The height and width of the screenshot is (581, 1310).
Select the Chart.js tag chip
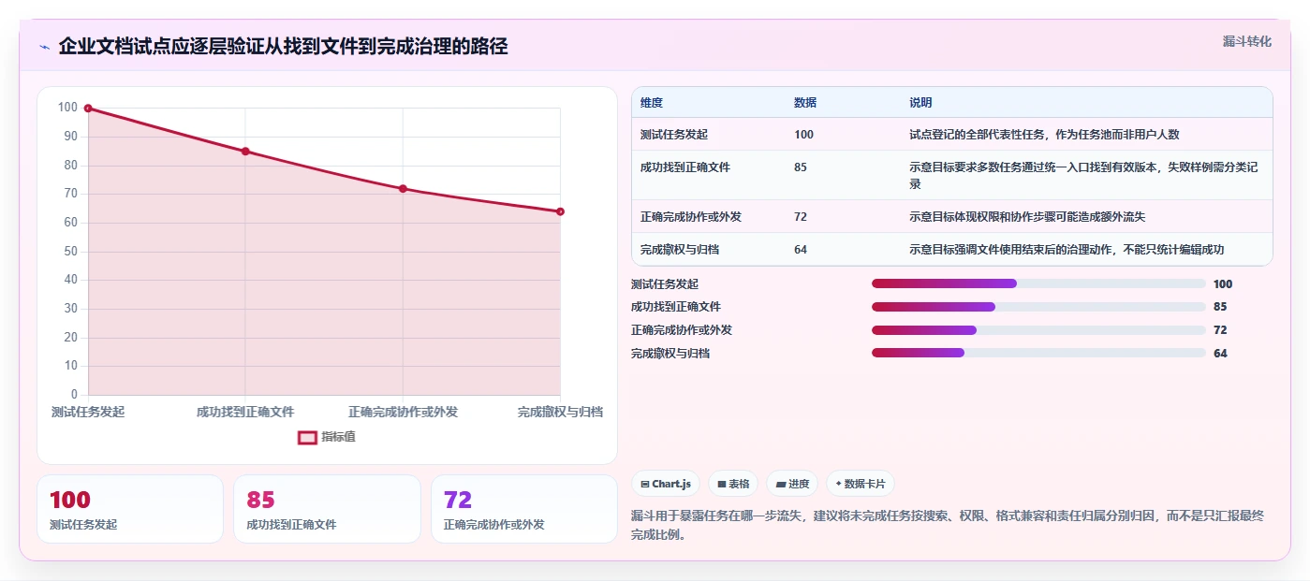(666, 484)
